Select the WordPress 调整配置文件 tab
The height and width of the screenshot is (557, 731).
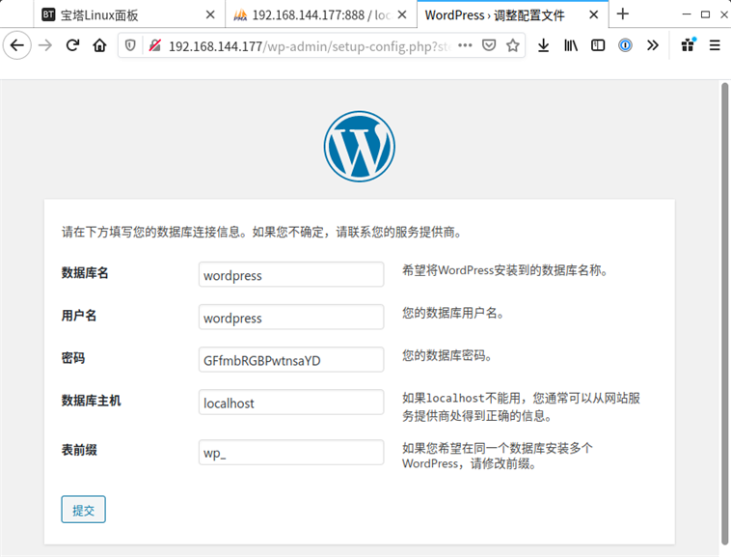point(513,14)
